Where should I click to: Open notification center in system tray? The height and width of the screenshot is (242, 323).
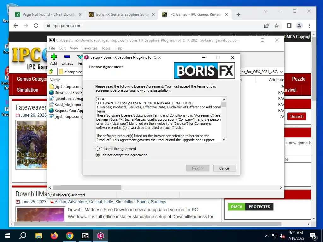tap(313, 236)
